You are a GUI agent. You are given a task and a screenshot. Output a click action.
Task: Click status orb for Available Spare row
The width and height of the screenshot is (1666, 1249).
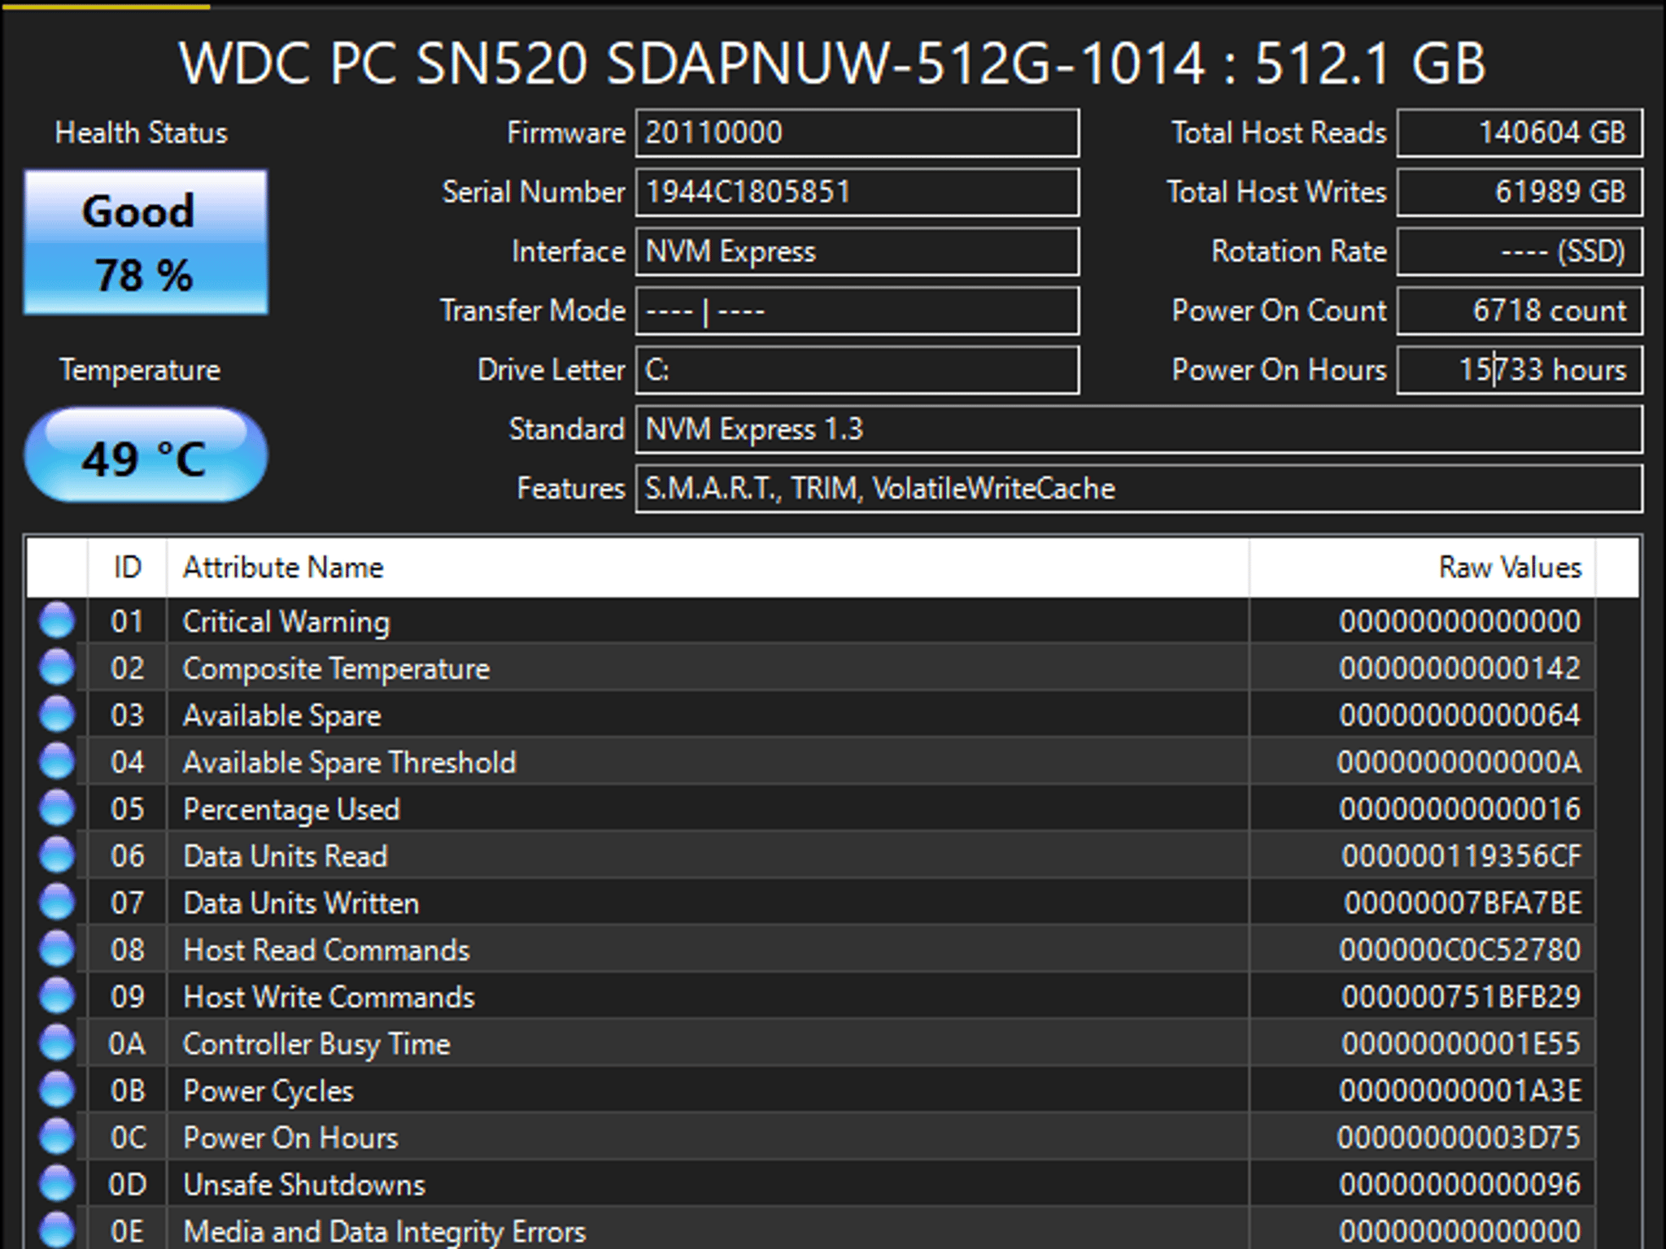tap(57, 716)
